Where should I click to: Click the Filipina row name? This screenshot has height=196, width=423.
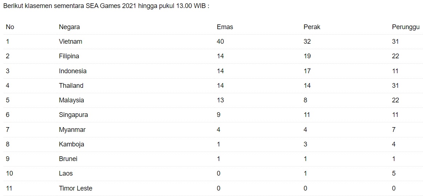click(x=69, y=56)
